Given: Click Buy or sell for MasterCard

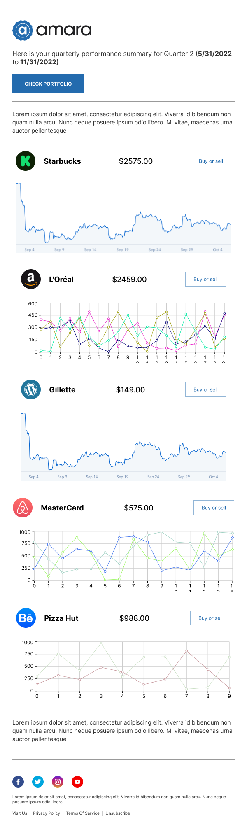Looking at the screenshot, I should tap(214, 508).
